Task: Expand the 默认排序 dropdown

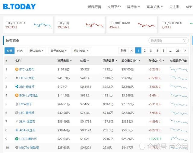Action: pyautogui.click(x=36, y=51)
